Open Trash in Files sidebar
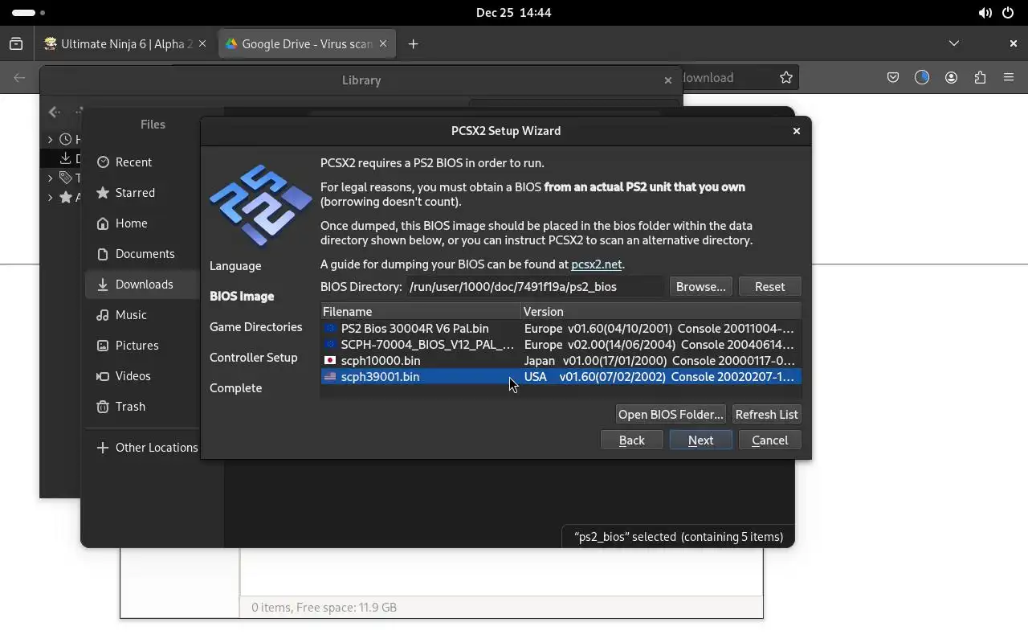This screenshot has width=1028, height=643. coord(142,406)
